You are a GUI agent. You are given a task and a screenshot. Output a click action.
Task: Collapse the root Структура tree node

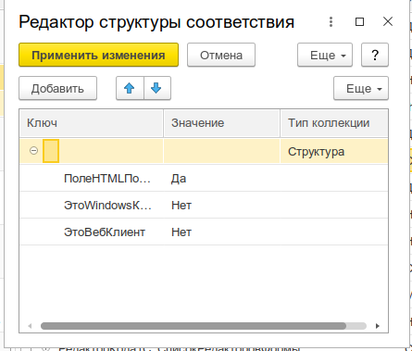click(33, 151)
